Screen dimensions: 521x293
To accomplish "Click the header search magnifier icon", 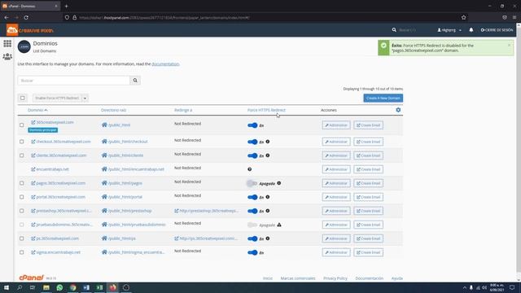I will [x=394, y=30].
